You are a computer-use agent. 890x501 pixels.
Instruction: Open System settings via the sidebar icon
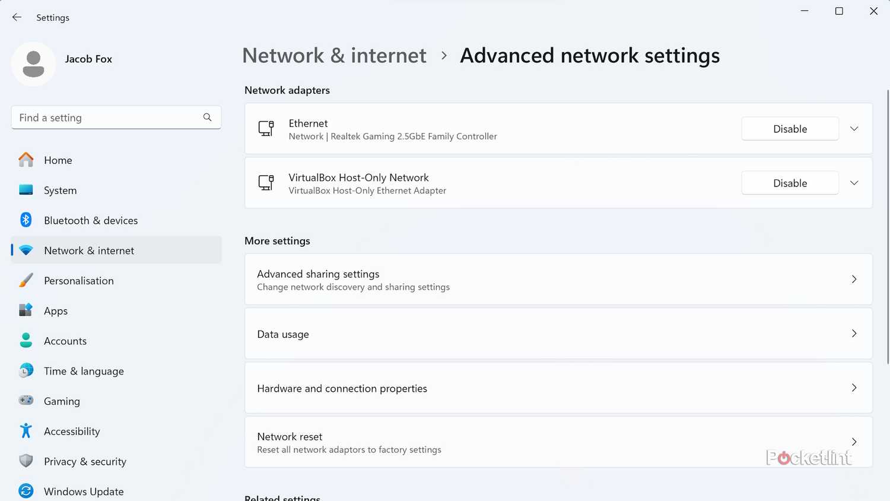(26, 190)
